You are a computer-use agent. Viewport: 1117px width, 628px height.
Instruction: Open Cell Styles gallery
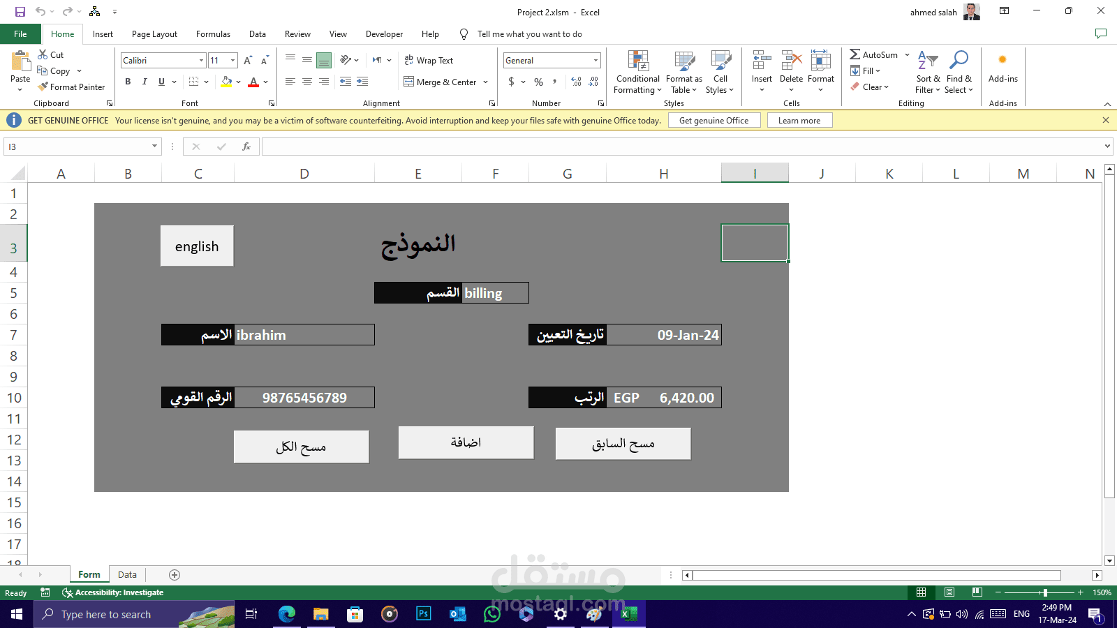tap(720, 72)
